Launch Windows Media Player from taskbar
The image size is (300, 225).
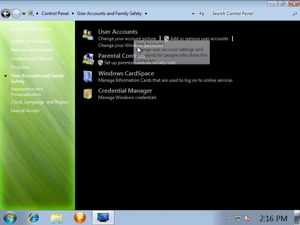80,218
